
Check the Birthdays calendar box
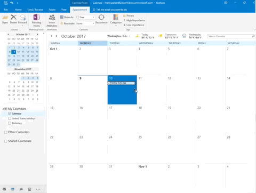10,123
